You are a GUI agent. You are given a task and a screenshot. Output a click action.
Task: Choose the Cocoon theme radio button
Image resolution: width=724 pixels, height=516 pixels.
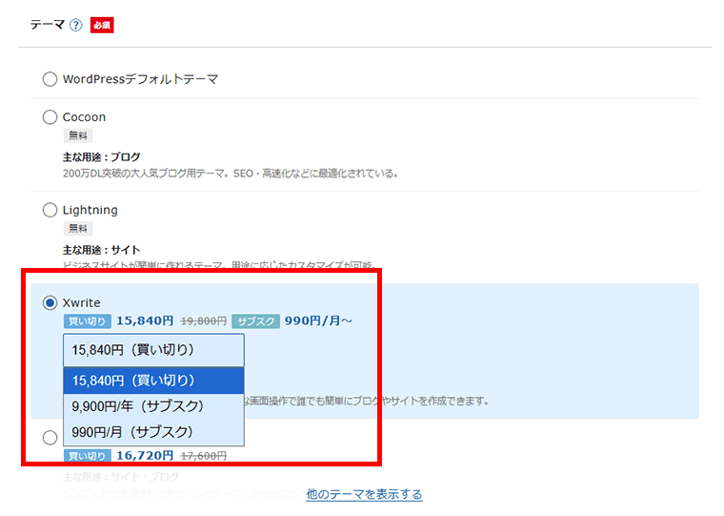click(x=50, y=117)
